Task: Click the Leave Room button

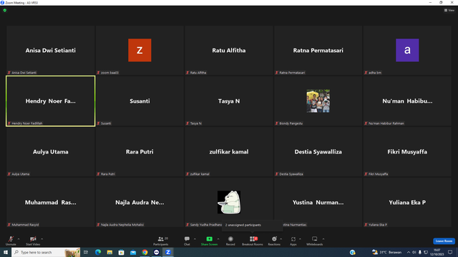Action: click(x=444, y=241)
